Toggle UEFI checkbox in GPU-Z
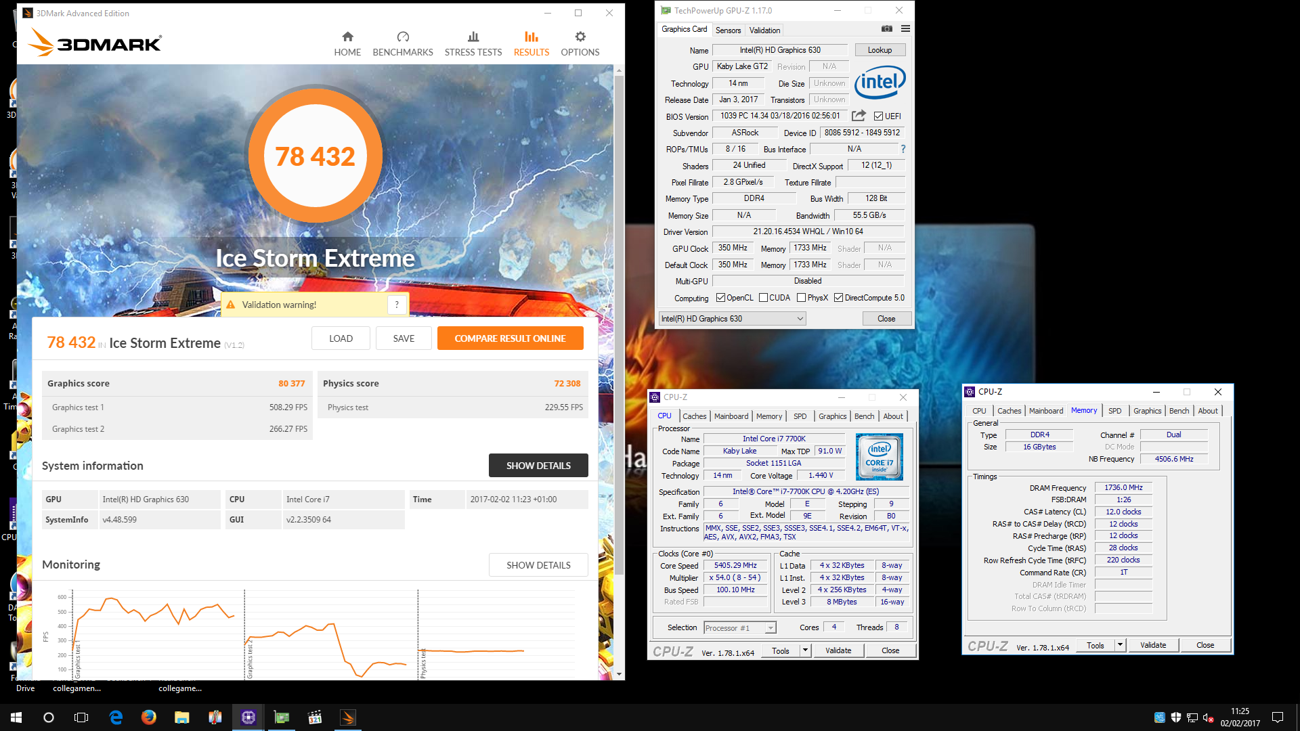 point(878,116)
